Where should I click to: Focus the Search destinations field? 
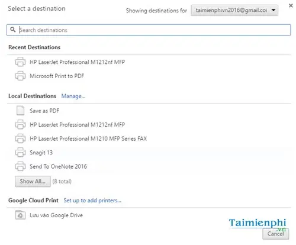pos(149,30)
